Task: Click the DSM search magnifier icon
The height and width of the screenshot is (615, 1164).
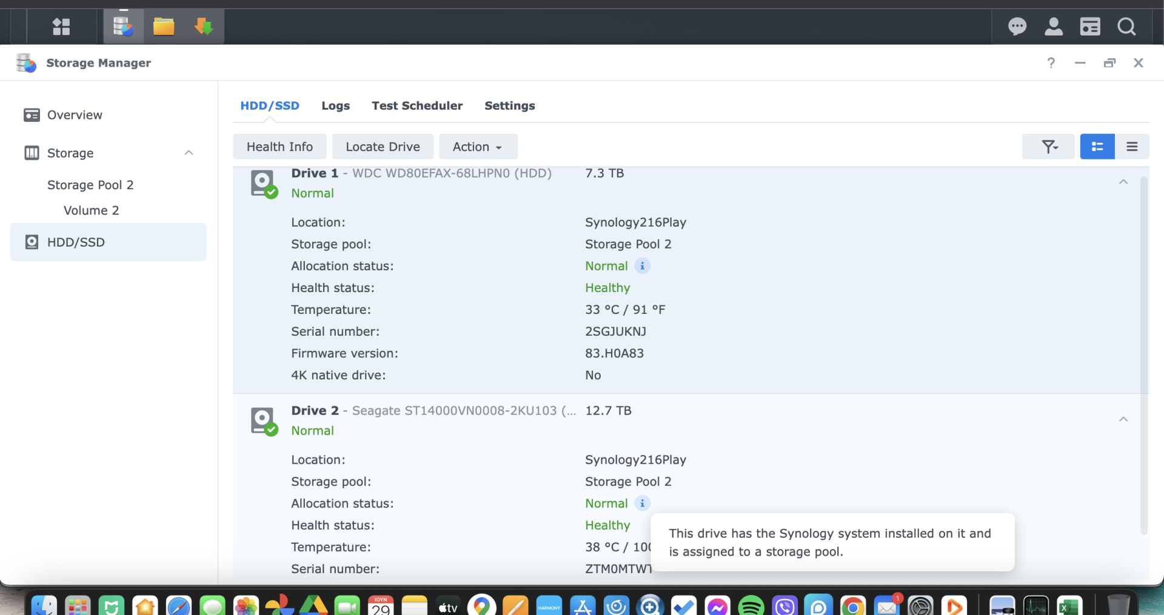Action: [1126, 27]
